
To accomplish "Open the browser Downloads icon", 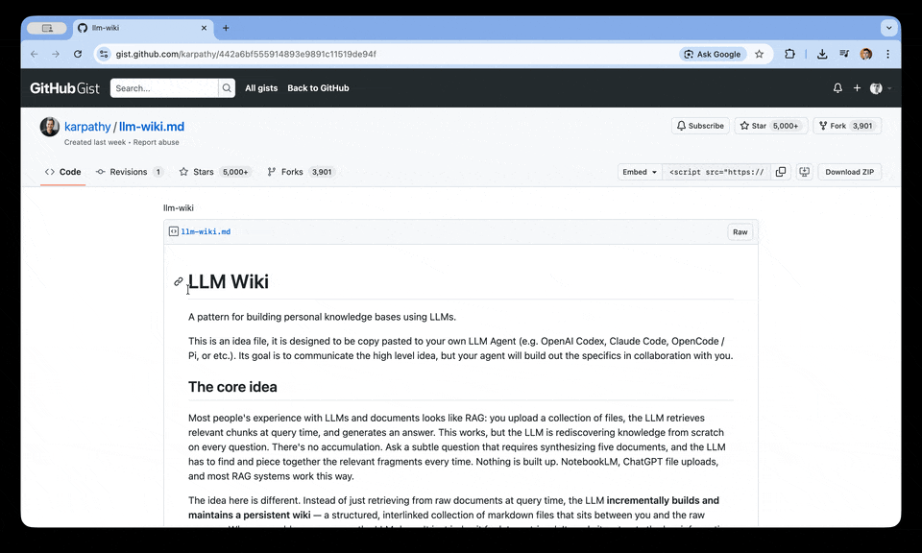I will pyautogui.click(x=822, y=54).
